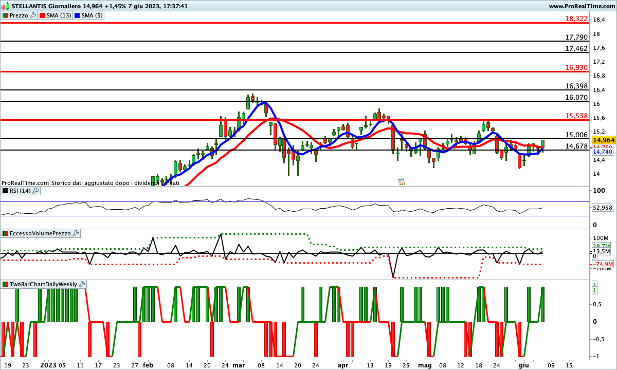Viewport: 617px width, 370px height.
Task: Click the red SMA (13) color swatch
Action: coord(43,15)
